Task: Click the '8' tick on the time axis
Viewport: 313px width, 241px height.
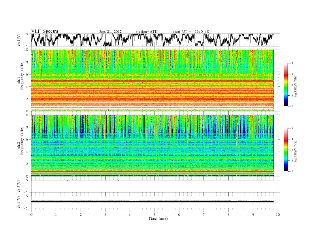Action: pyautogui.click(x=228, y=215)
